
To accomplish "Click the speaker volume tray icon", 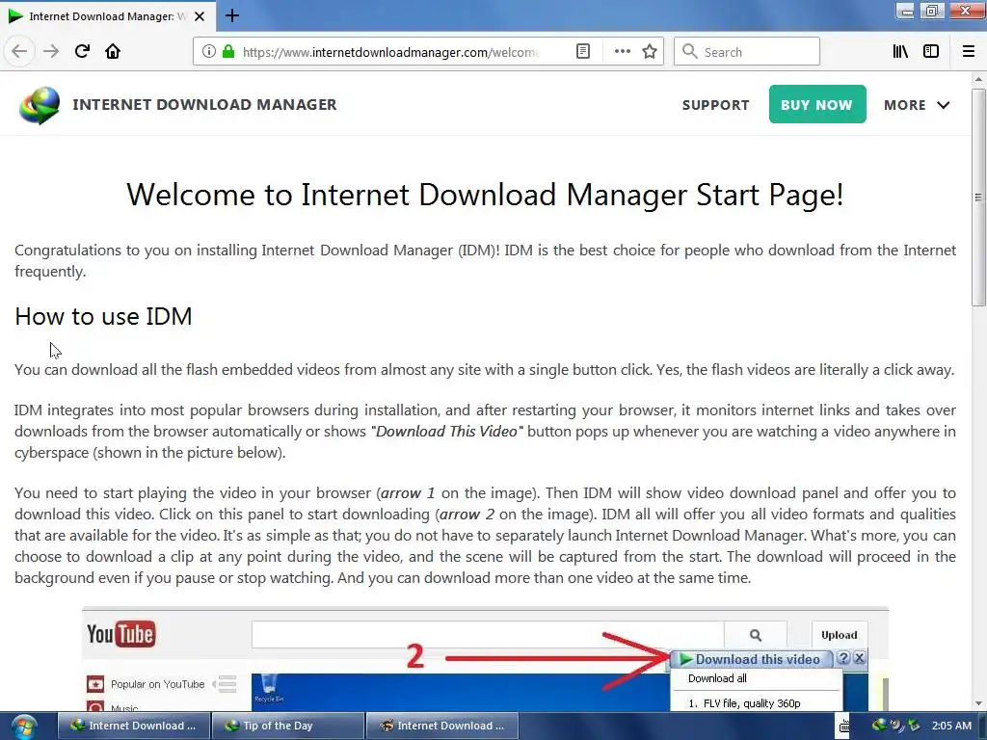I will click(896, 726).
